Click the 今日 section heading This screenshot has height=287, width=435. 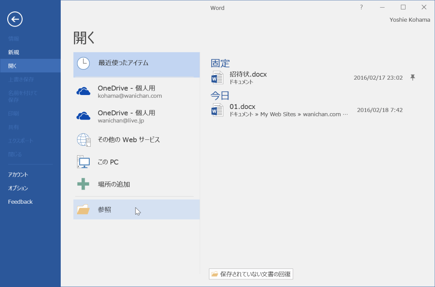[220, 96]
